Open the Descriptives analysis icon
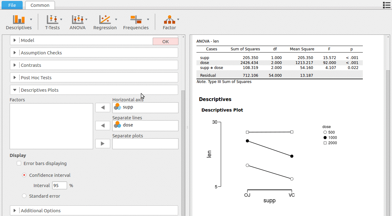Screen dimensions: 392x216 pos(19,20)
